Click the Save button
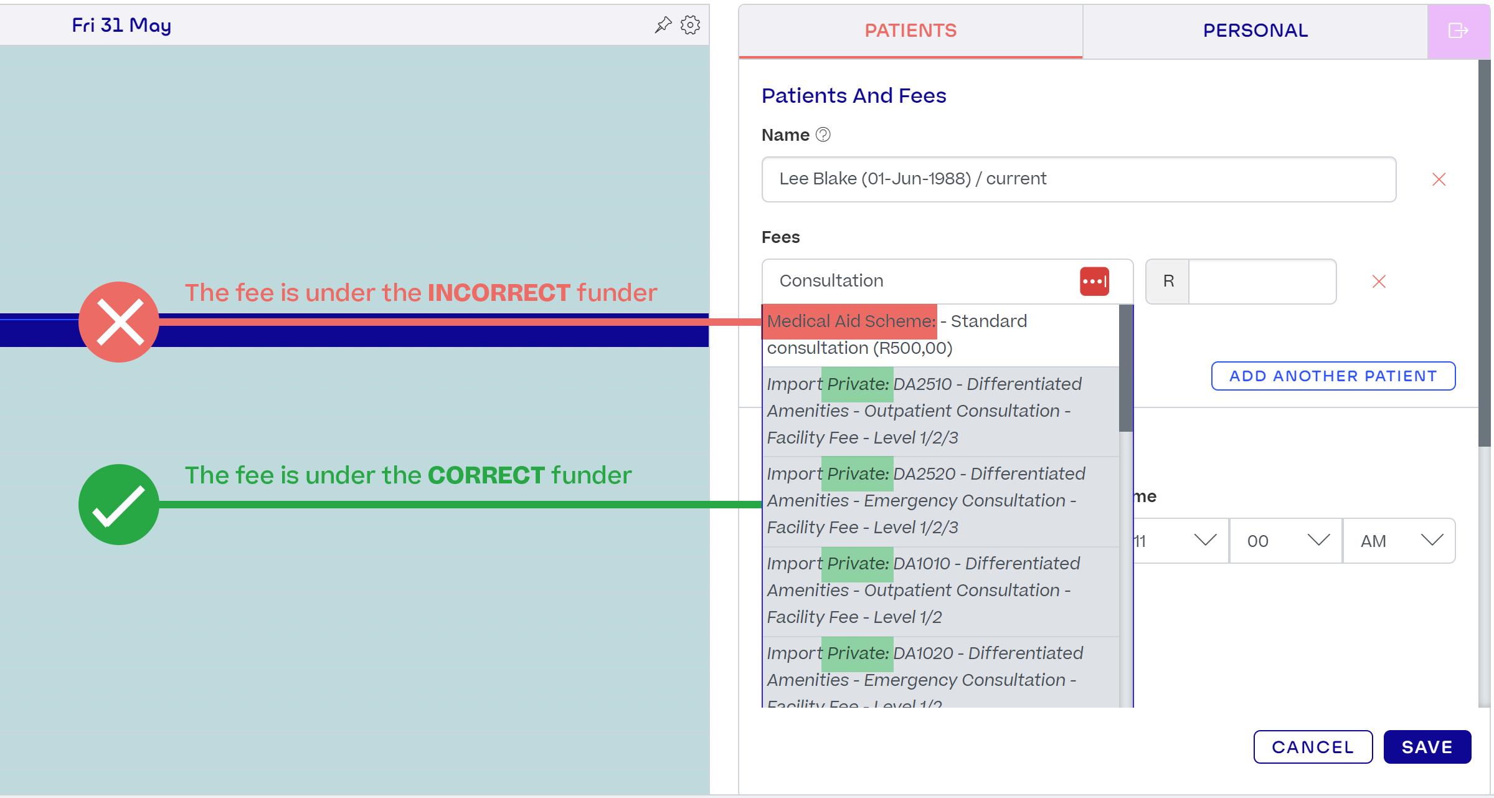This screenshot has width=1494, height=798. coord(1427,747)
